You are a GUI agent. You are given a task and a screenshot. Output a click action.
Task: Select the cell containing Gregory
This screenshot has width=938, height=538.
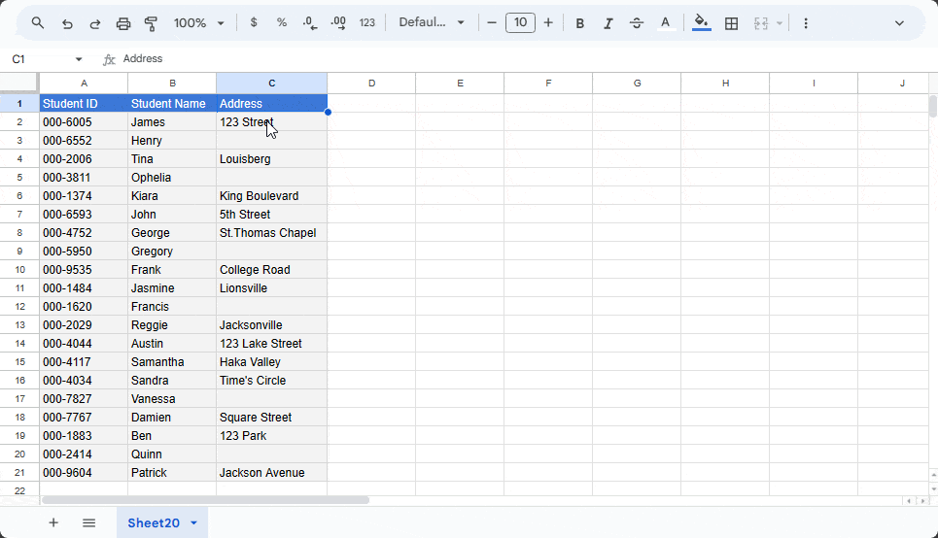tap(172, 252)
